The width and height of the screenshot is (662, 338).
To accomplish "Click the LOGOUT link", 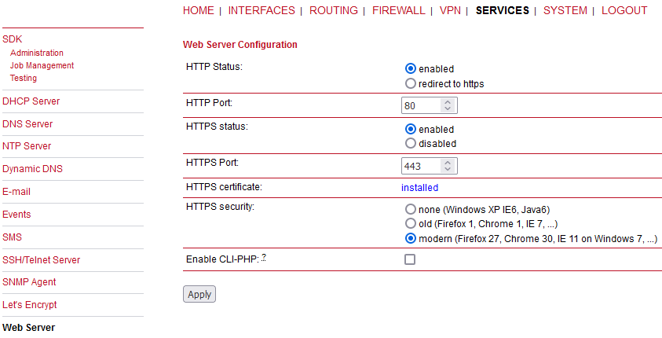I will tap(624, 10).
